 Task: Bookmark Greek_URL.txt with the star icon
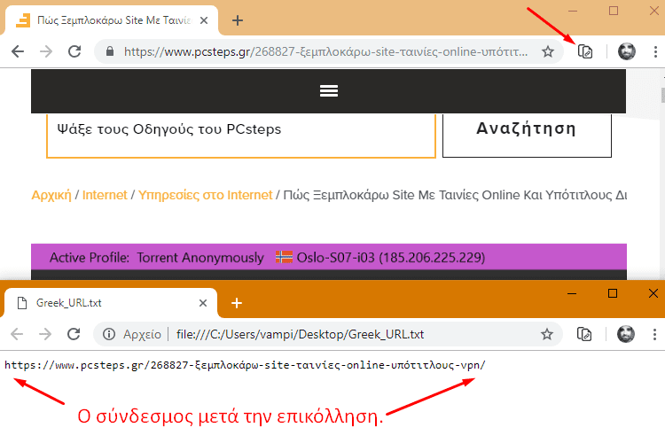547,335
